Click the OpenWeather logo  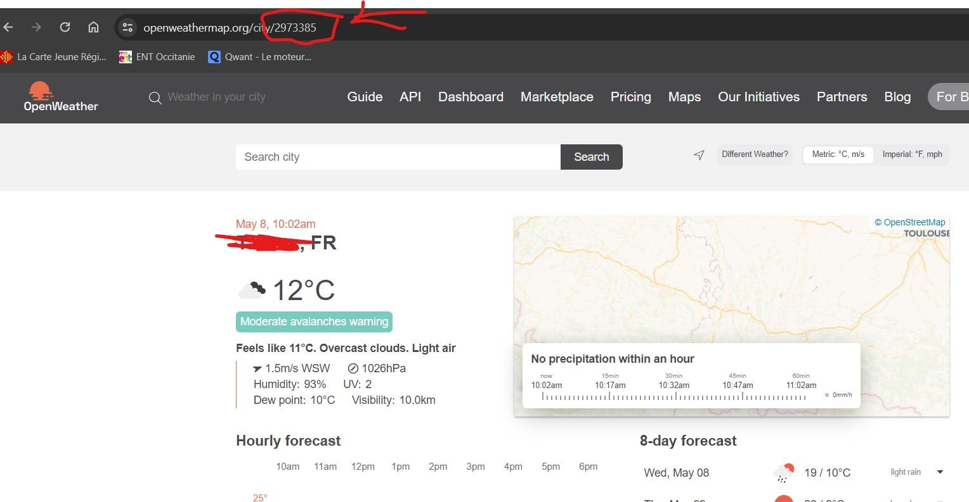point(61,97)
